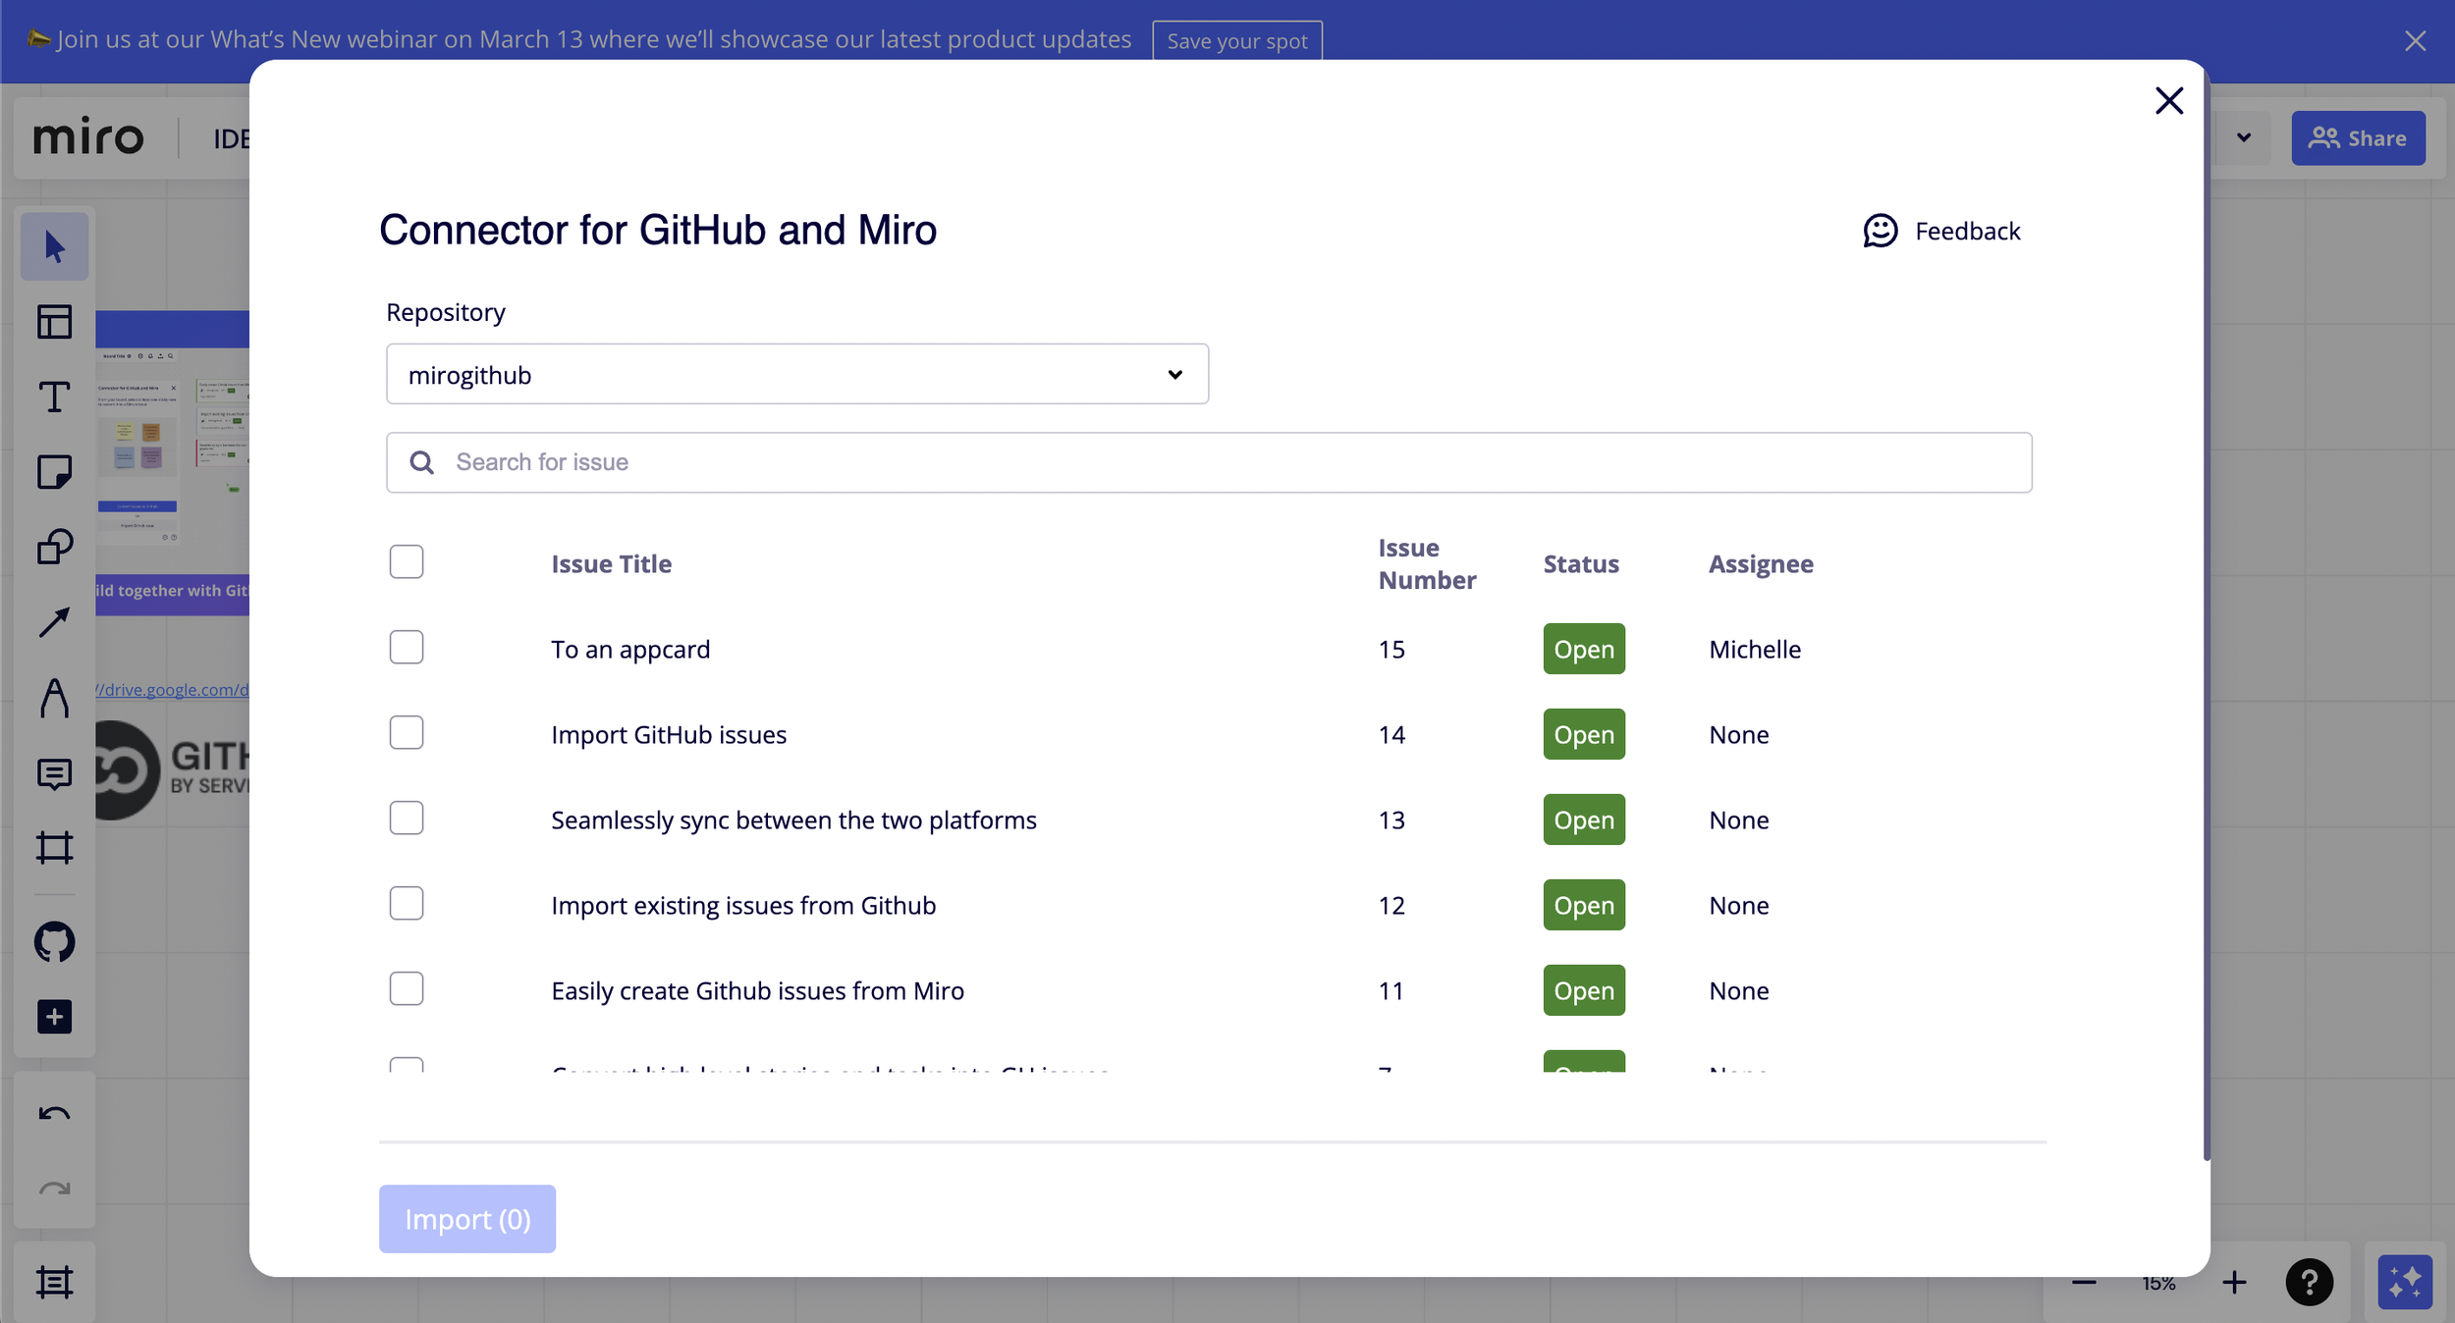Check the 'Import GitHub issues' row
Image resolution: width=2455 pixels, height=1323 pixels.
pos(407,733)
